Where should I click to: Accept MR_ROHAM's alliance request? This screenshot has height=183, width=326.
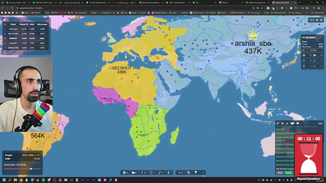click(x=288, y=173)
